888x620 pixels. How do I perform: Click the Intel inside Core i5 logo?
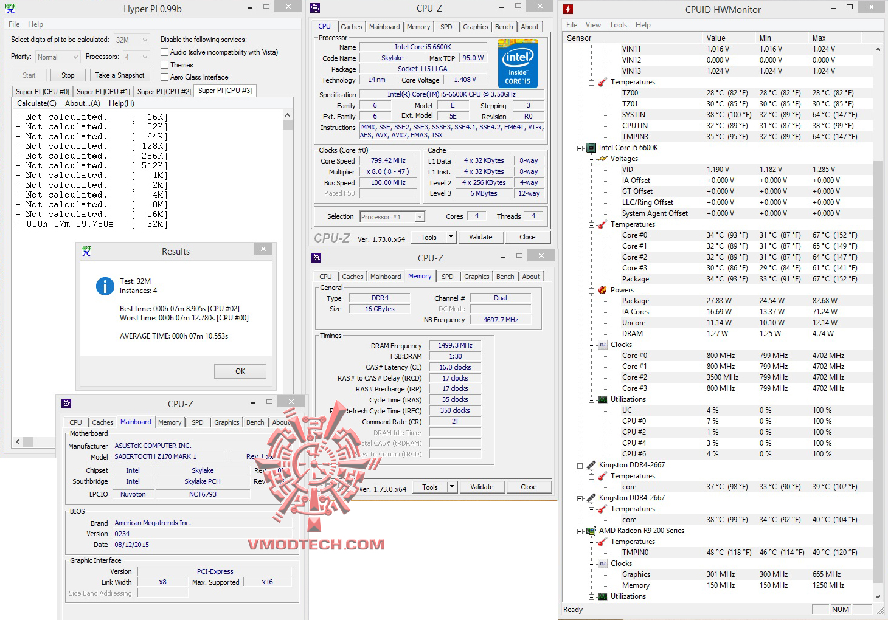coord(518,63)
